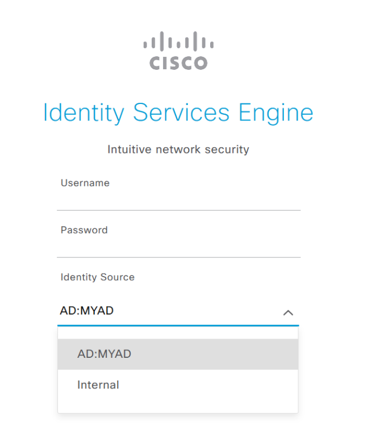
Task: Click the Identity Source label
Action: tap(98, 277)
